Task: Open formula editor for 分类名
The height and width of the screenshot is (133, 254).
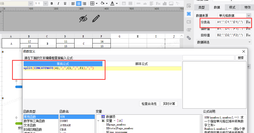Action: (x=248, y=22)
